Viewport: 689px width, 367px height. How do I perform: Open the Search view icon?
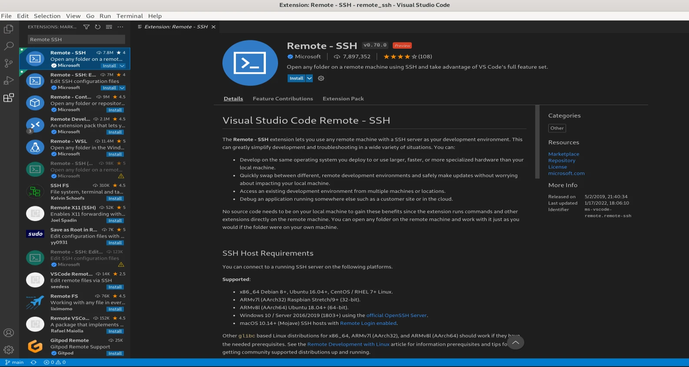point(9,46)
